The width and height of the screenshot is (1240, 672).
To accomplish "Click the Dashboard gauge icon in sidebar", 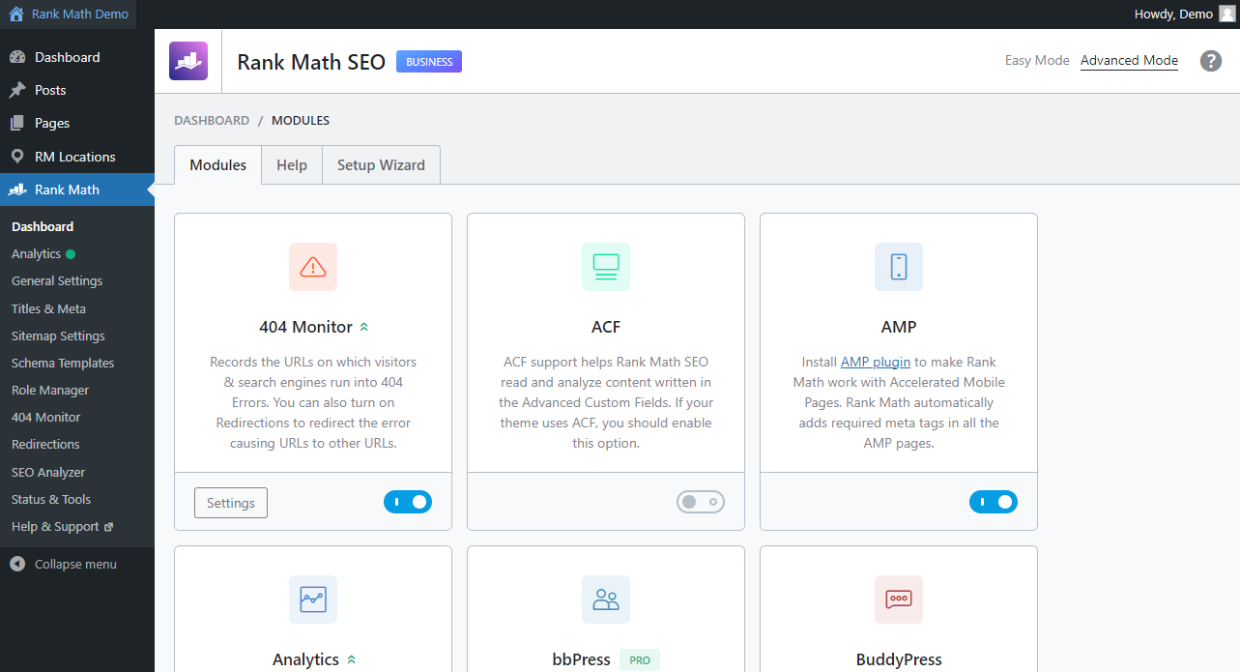I will click(x=17, y=57).
